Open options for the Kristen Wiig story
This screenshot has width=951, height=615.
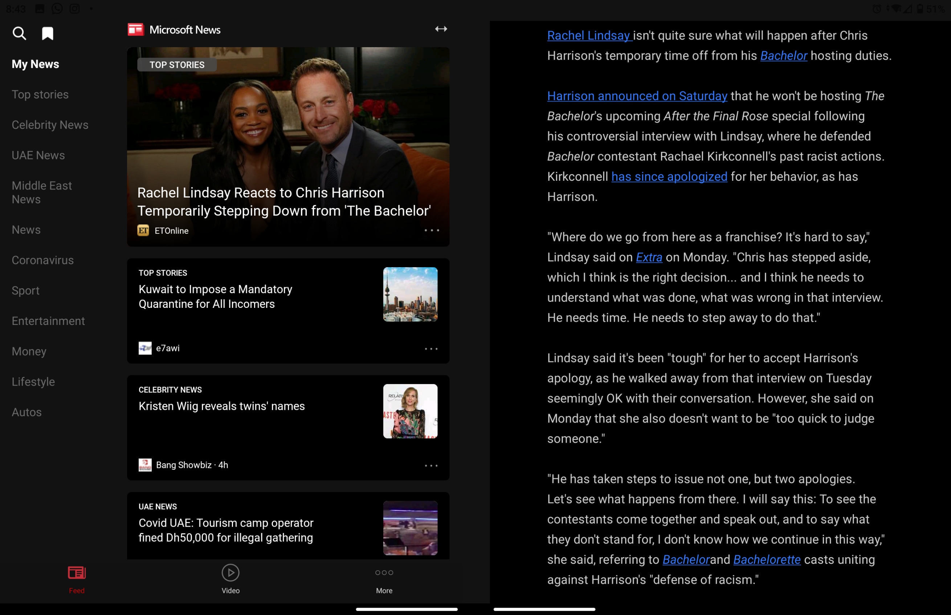431,466
